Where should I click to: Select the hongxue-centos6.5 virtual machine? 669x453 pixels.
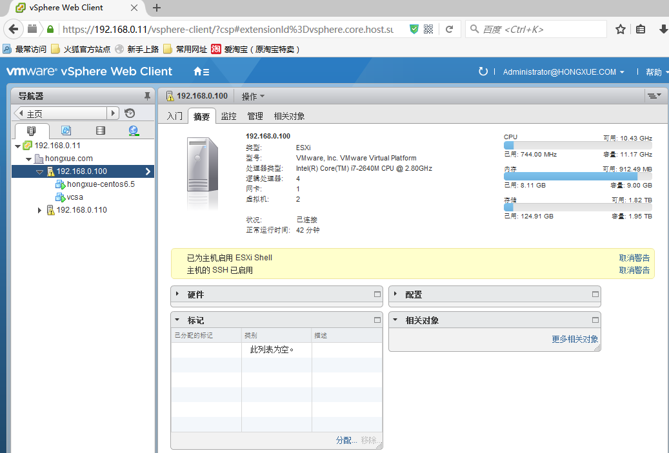coord(101,184)
